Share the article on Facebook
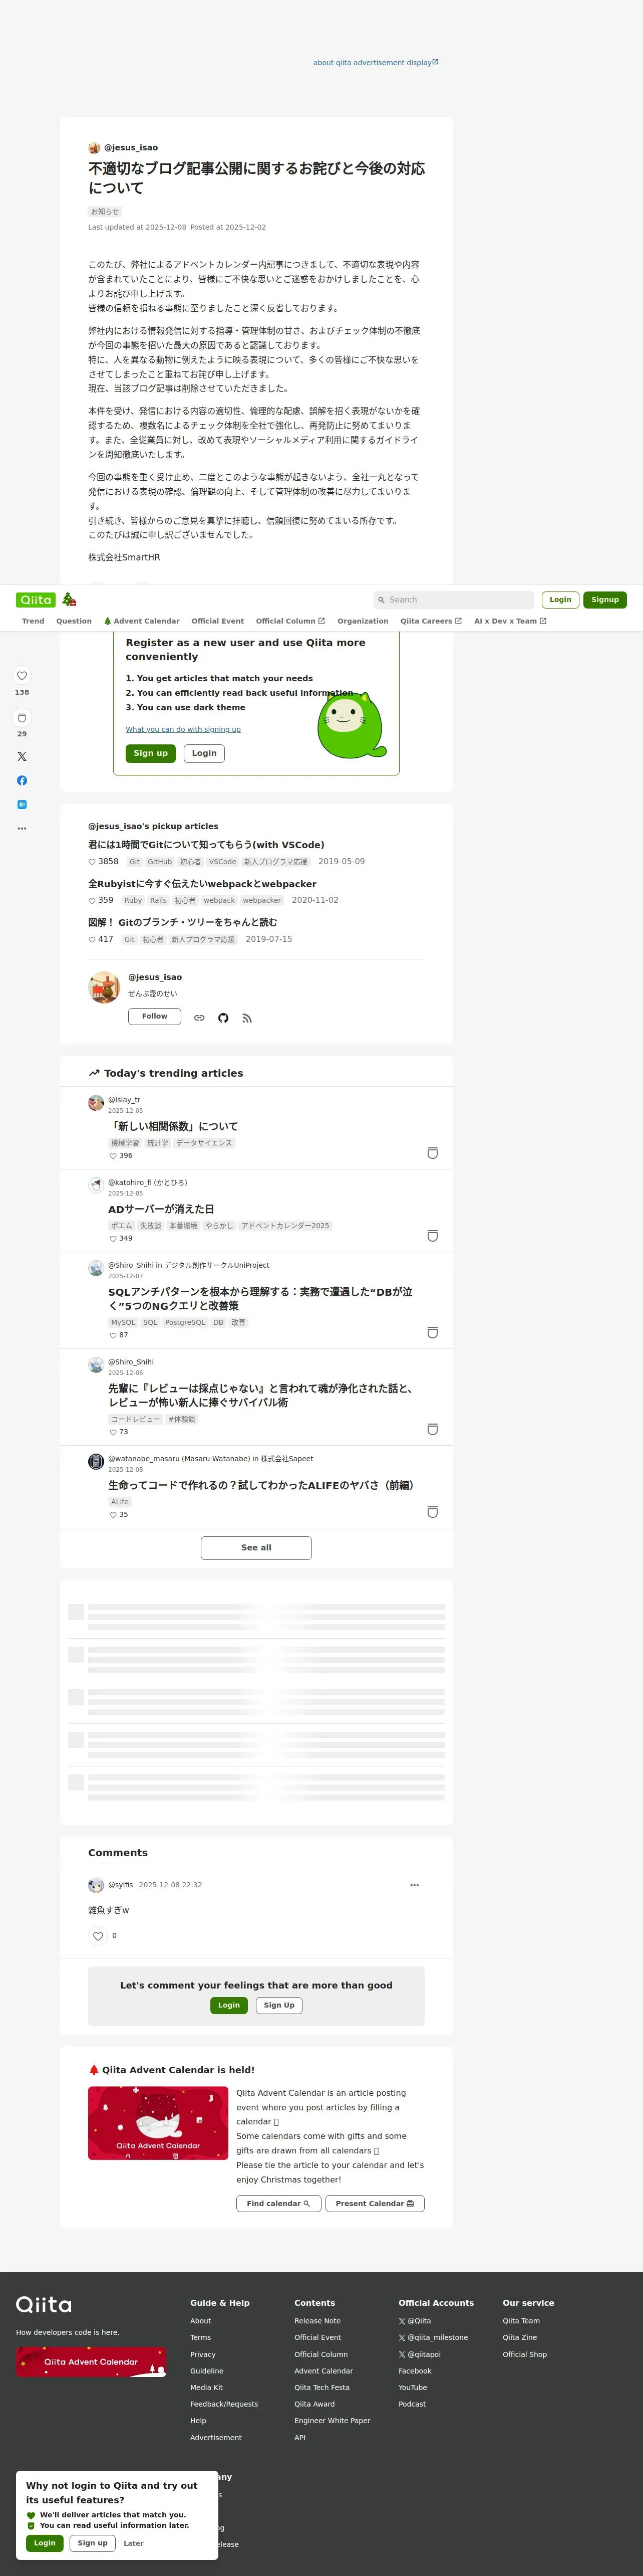Screen dimensions: 643x2576 coord(22,781)
